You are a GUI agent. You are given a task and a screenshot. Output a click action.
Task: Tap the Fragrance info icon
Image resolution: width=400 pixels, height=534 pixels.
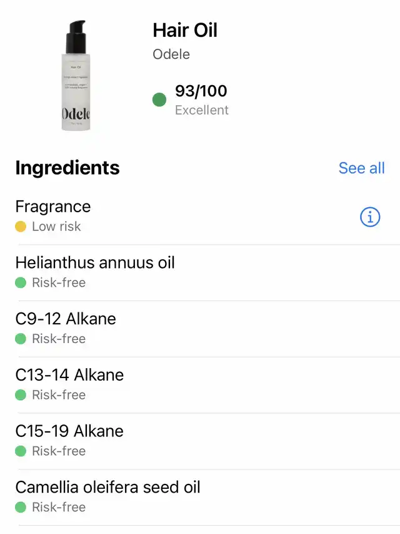coord(370,217)
